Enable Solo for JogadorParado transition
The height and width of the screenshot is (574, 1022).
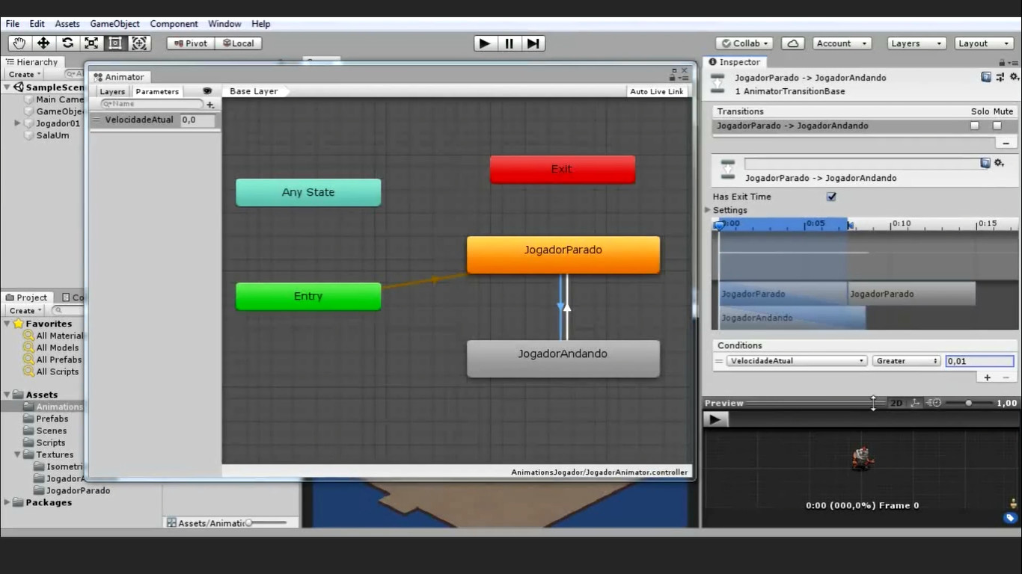point(974,126)
